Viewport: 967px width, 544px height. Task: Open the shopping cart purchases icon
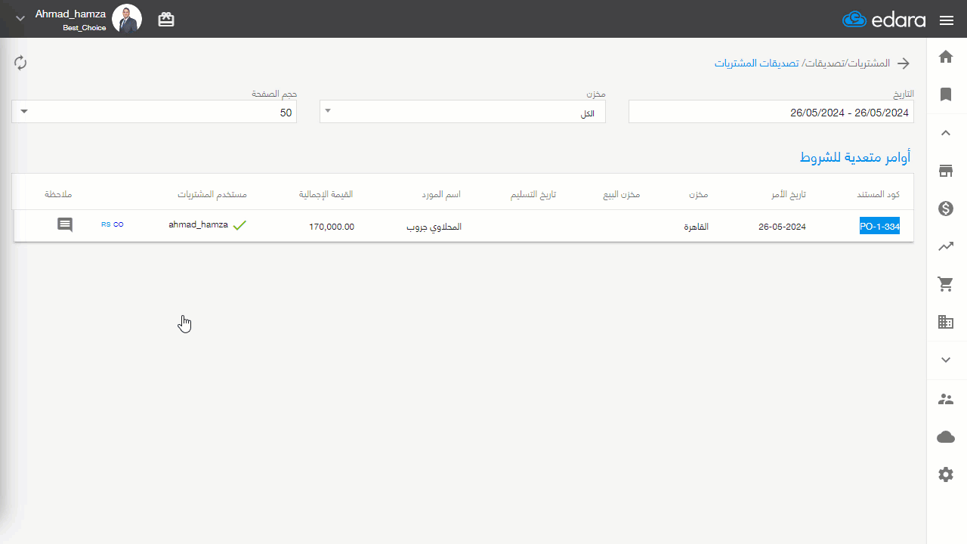pyautogui.click(x=946, y=284)
